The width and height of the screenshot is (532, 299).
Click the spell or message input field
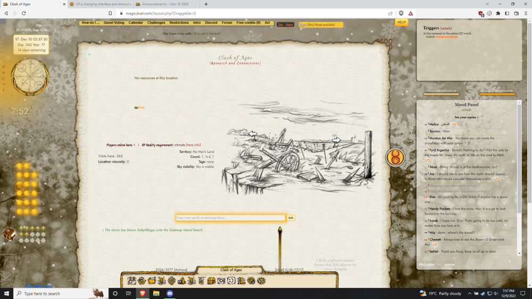pos(230,218)
